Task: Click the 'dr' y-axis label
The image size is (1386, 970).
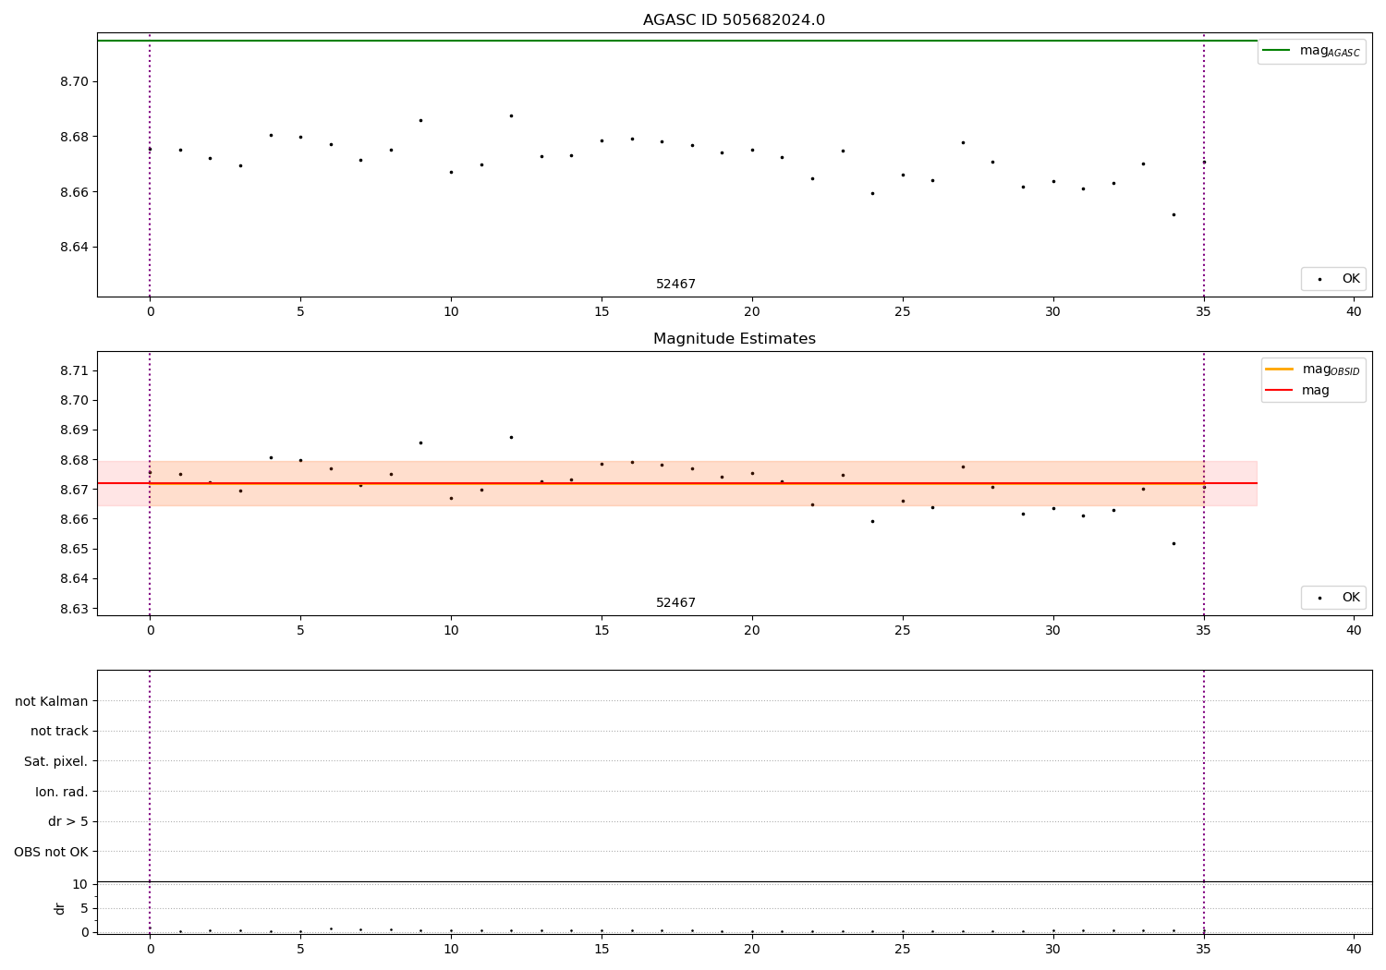Action: pyautogui.click(x=60, y=908)
